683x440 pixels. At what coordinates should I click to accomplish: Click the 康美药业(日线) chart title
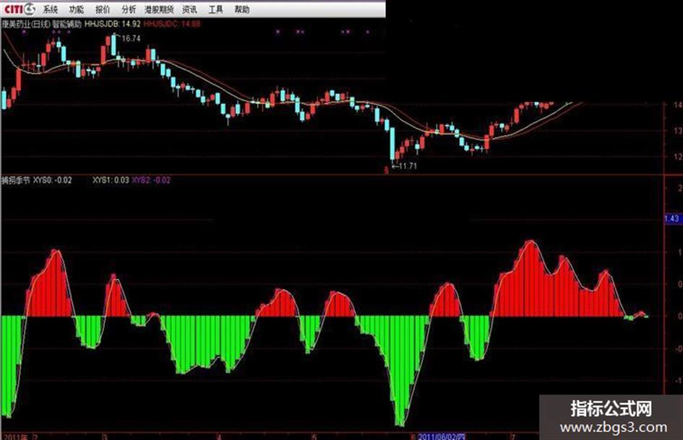[26, 24]
